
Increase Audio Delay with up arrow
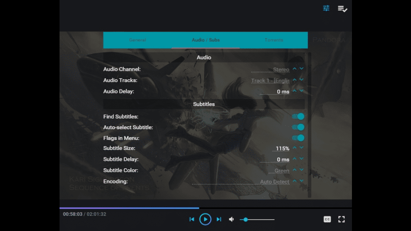(295, 91)
